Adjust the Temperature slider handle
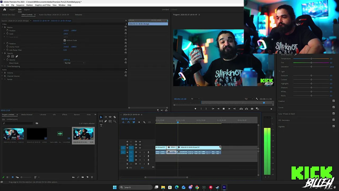Viewport: 339px width, 191px height. 311,59
